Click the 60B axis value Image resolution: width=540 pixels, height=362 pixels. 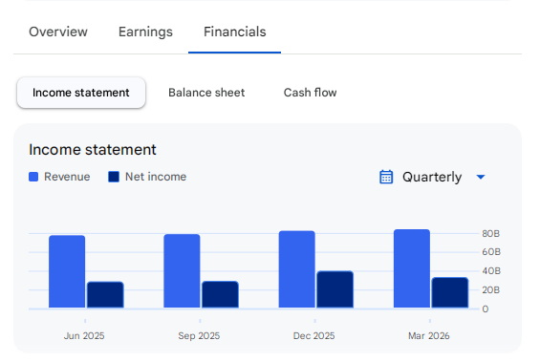pos(491,252)
